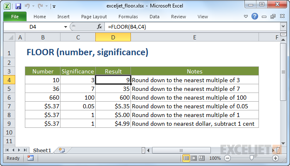Click the Save icon in Quick Access Toolbar

[18, 7]
